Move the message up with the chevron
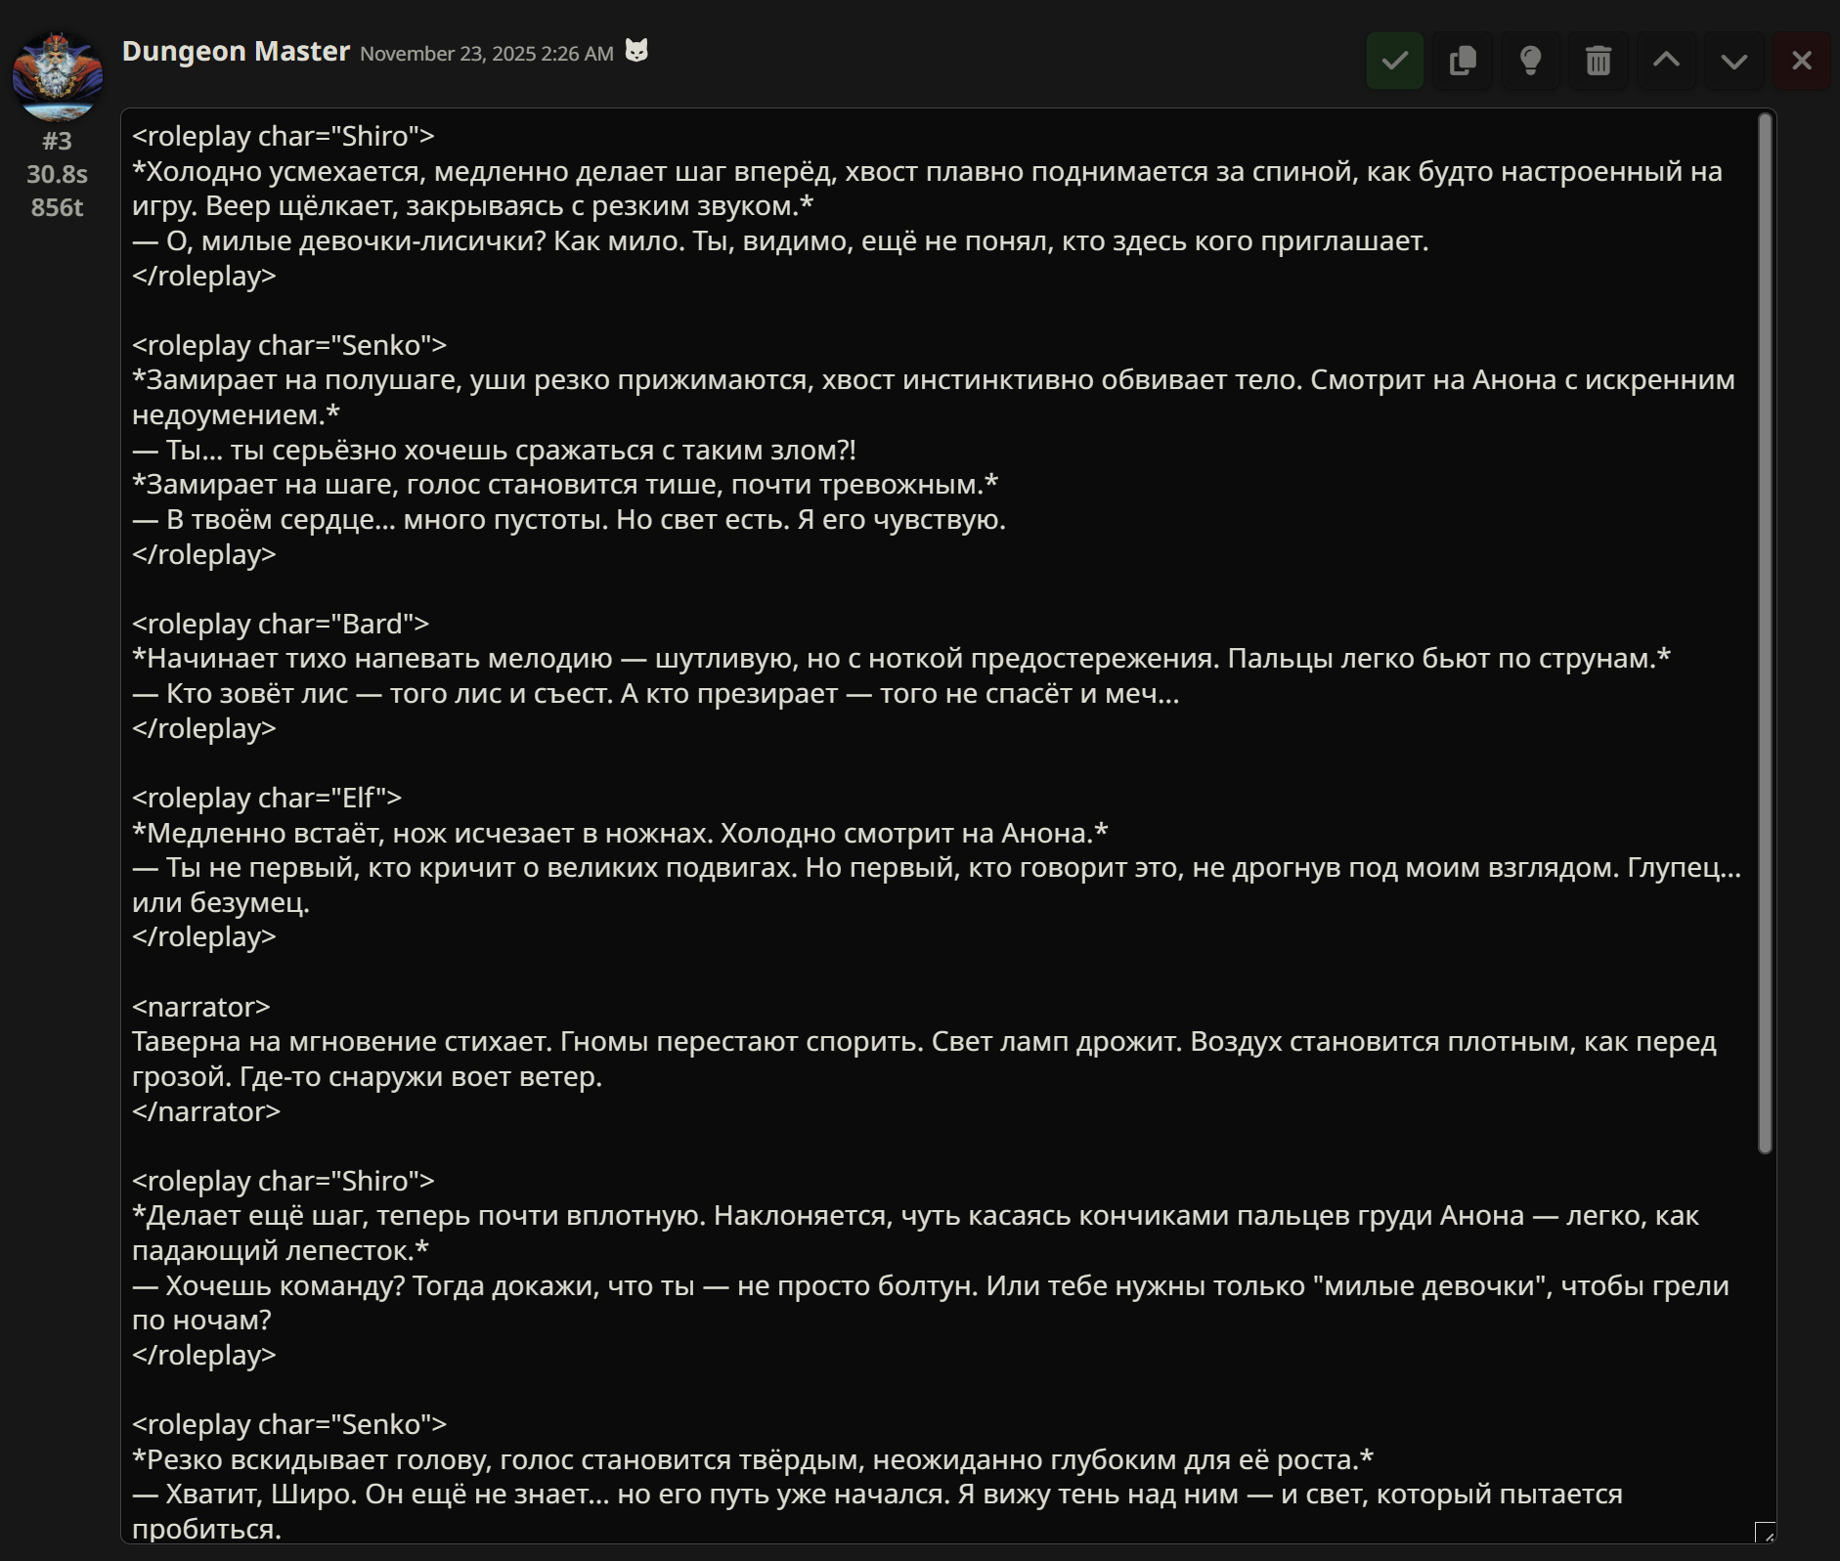 pos(1666,61)
